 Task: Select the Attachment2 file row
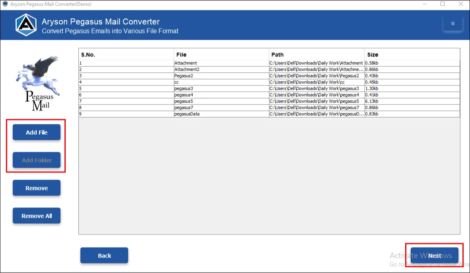click(269, 70)
